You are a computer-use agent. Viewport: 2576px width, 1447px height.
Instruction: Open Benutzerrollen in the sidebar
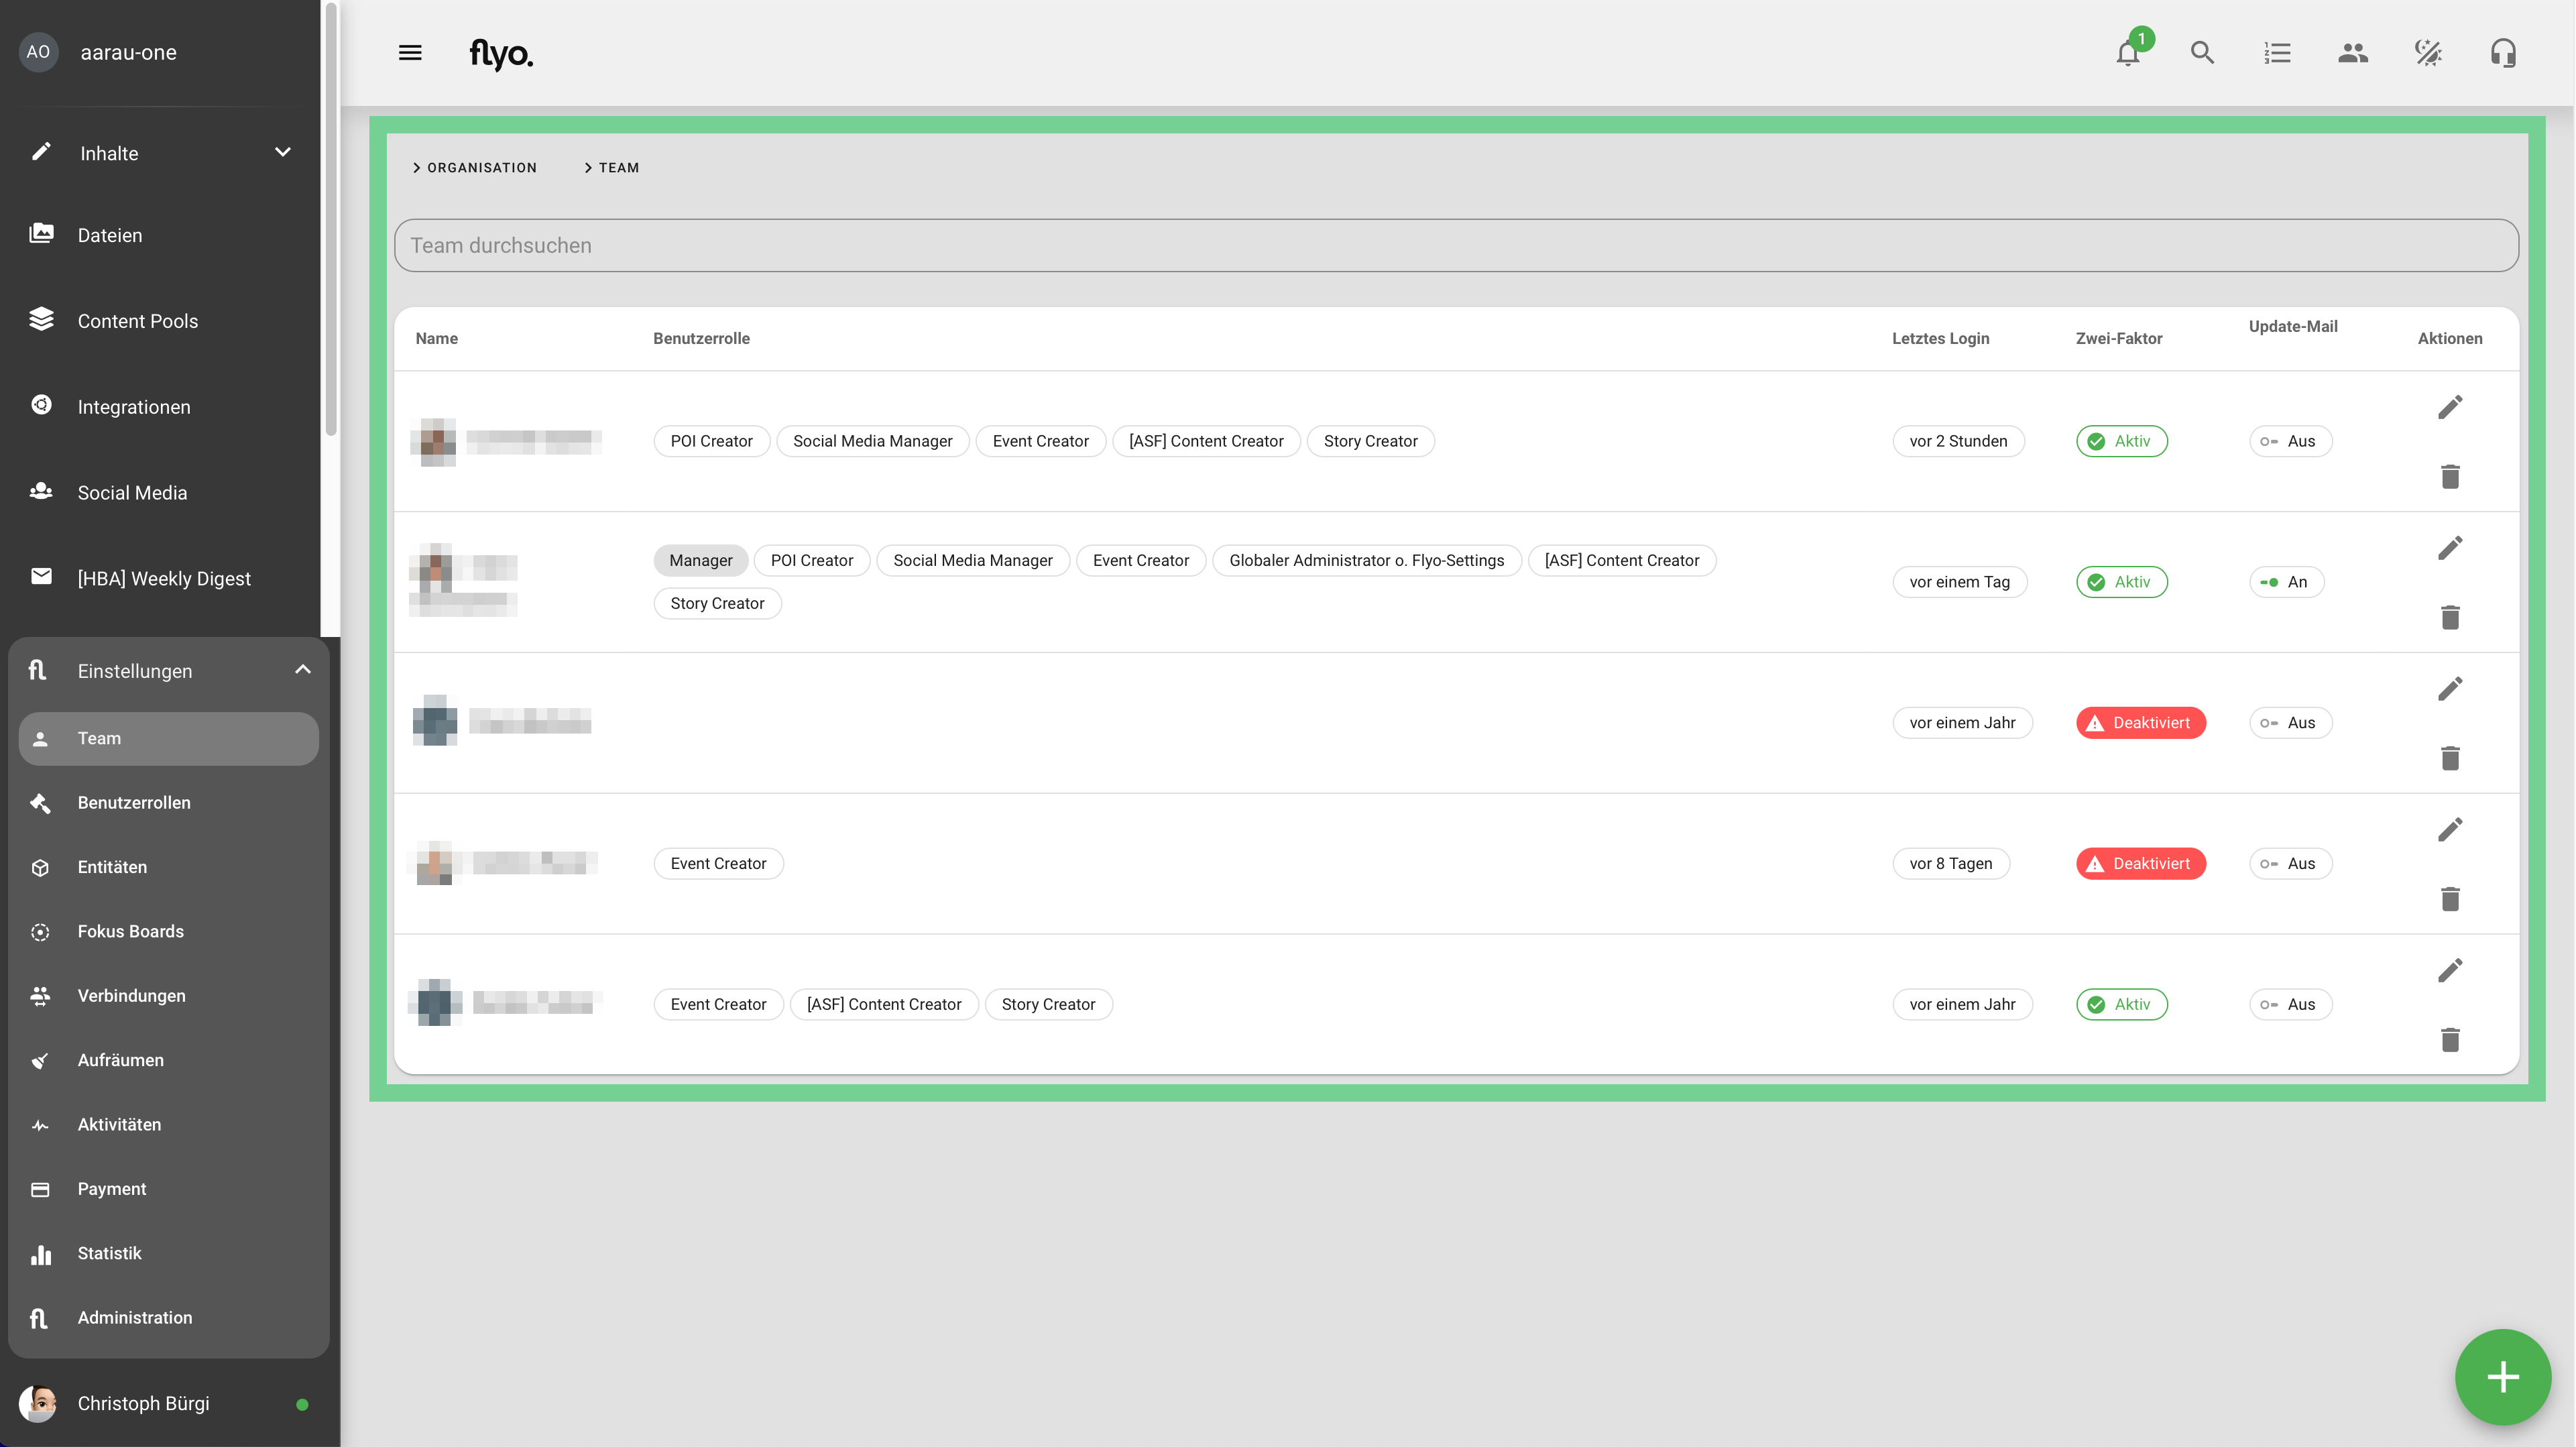[134, 803]
